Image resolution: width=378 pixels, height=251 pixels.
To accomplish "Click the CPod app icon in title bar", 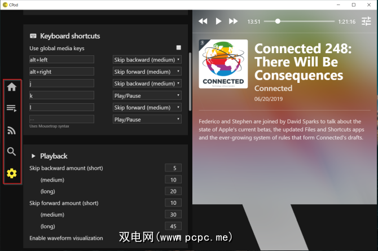I will (x=5, y=5).
